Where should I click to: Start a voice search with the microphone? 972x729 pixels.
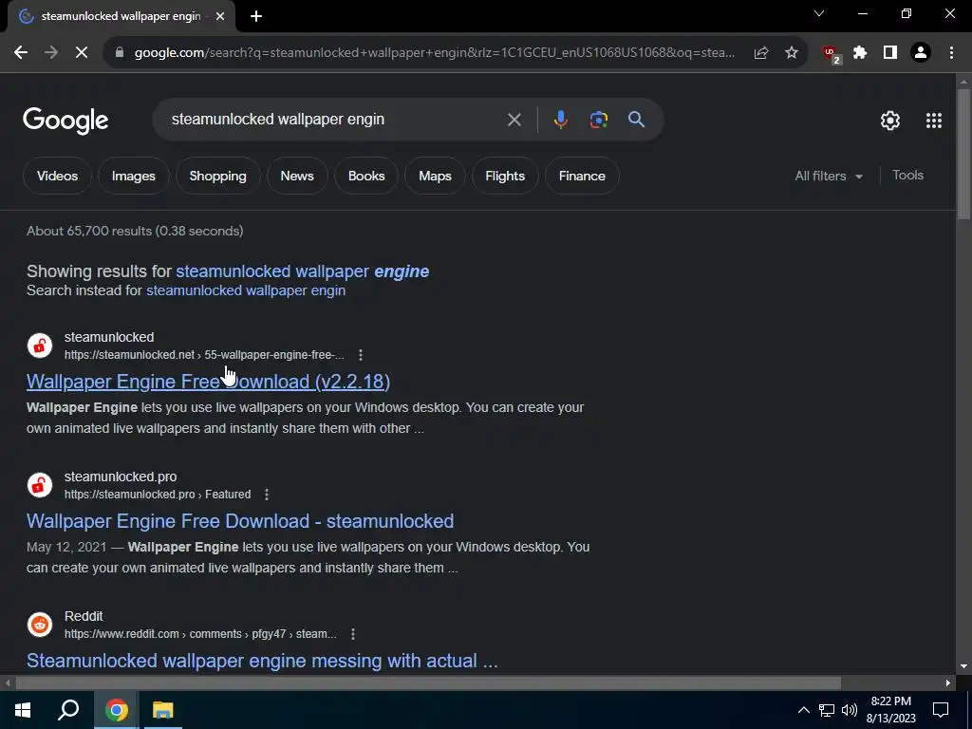tap(560, 120)
